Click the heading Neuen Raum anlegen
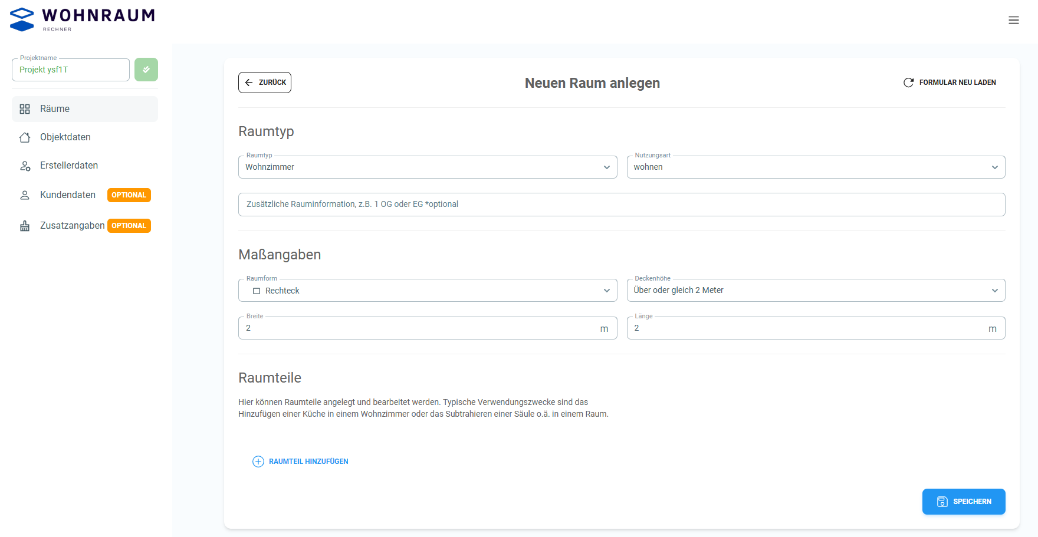The image size is (1038, 537). (592, 83)
